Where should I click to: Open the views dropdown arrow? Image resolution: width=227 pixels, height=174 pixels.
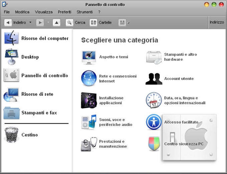(129, 23)
